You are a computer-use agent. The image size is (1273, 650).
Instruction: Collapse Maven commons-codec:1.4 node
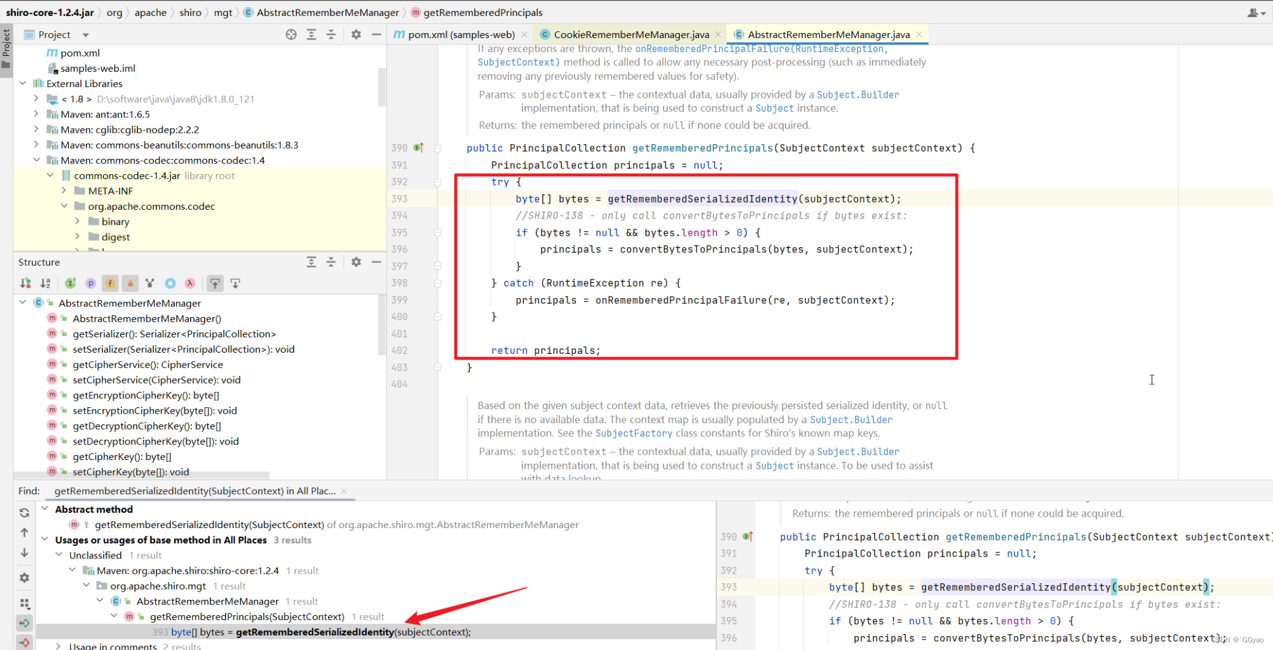[36, 160]
